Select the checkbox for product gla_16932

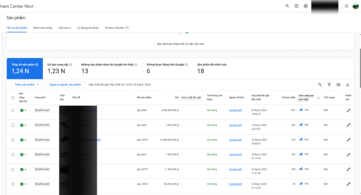point(13,184)
